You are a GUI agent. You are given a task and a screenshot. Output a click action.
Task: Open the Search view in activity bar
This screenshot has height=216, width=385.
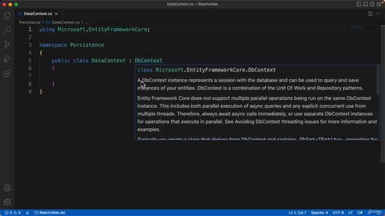click(x=7, y=30)
